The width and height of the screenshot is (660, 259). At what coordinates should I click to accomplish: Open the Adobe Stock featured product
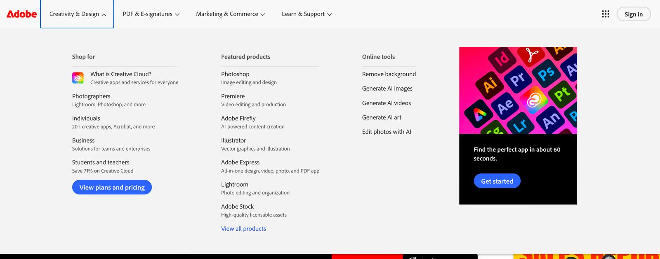tap(237, 206)
